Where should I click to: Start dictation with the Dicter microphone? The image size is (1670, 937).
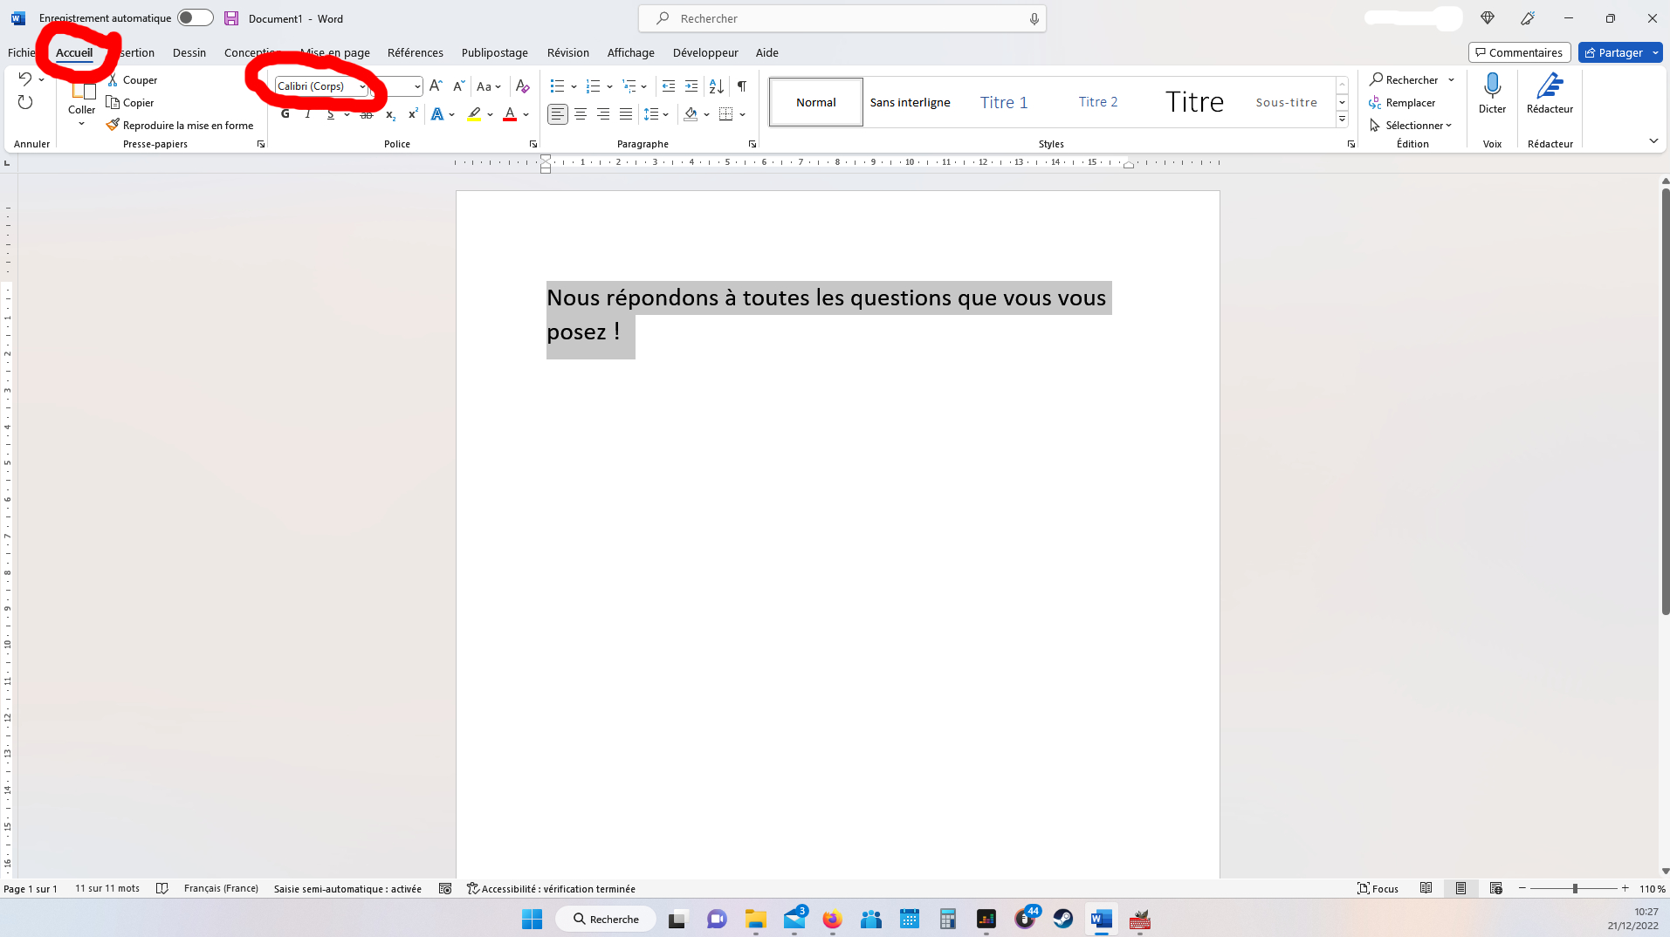click(1492, 92)
